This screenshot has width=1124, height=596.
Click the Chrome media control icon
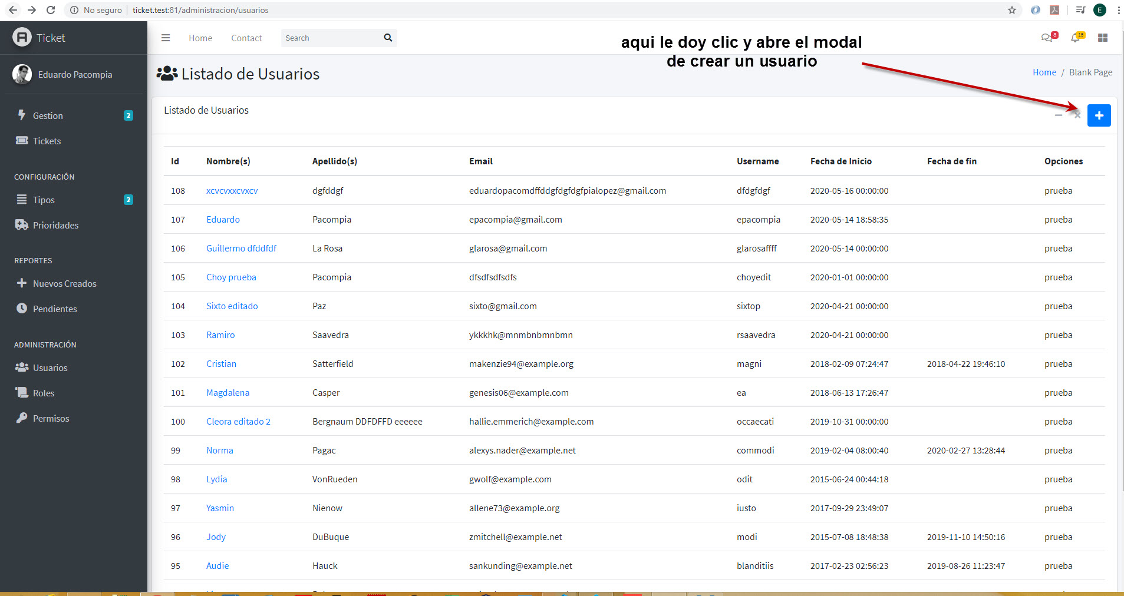tap(1080, 10)
